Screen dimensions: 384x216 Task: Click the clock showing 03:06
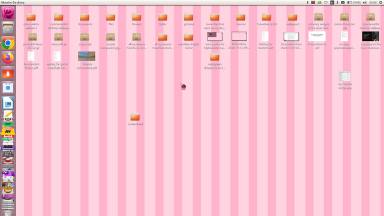click(x=373, y=2)
